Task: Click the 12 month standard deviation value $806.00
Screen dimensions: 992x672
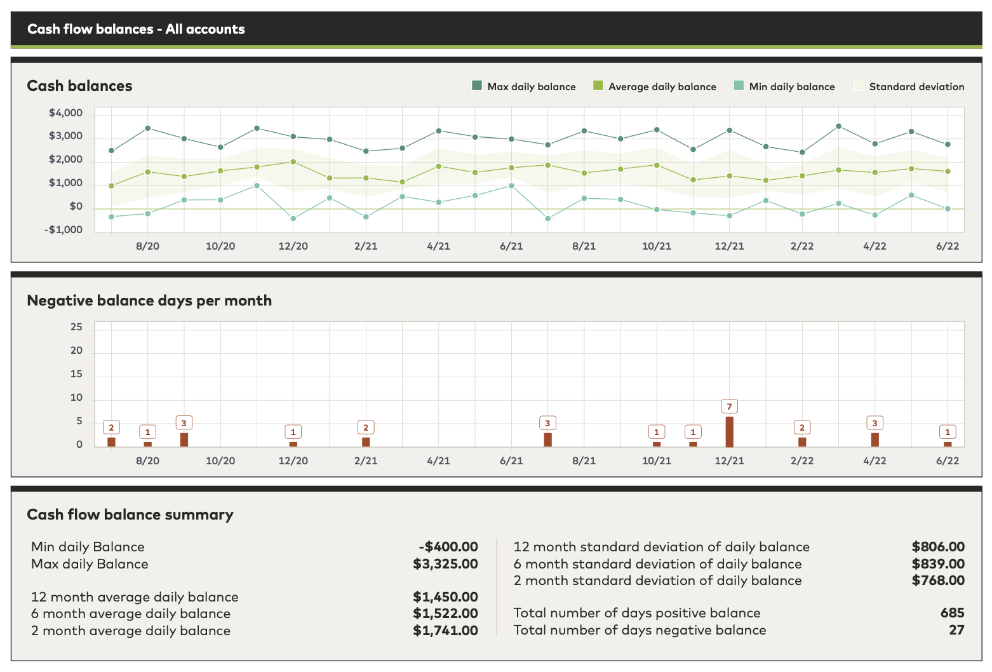Action: point(937,547)
